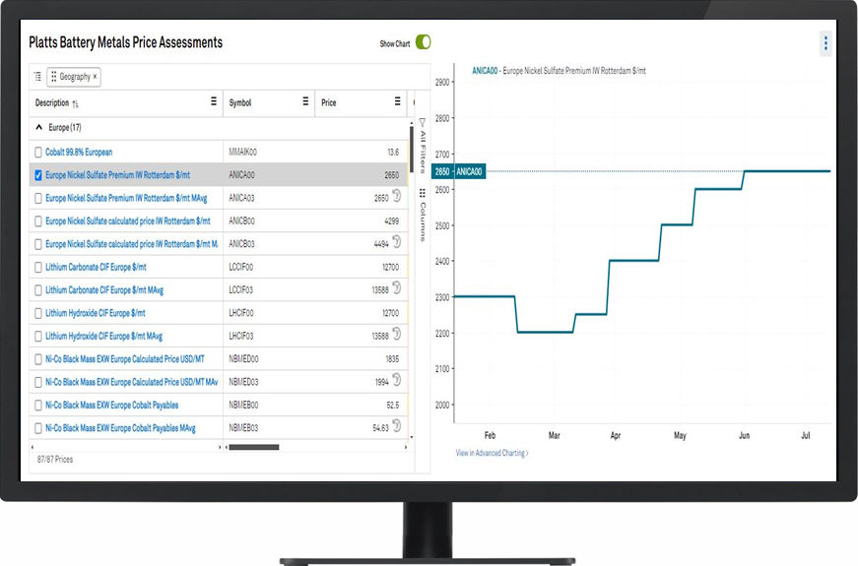This screenshot has width=858, height=566.
Task: Click the horizontal scrollbar thumb under the columns
Action: click(x=254, y=447)
